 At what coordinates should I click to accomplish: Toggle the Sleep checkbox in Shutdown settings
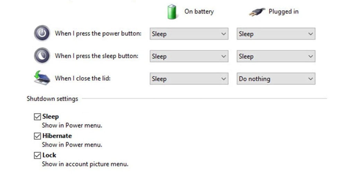tap(37, 117)
